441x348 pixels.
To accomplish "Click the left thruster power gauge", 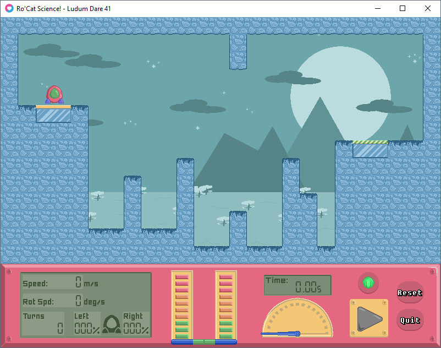I will pos(182,305).
